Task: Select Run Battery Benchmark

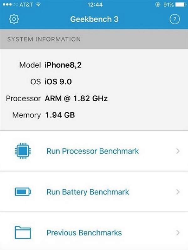Action: (x=88, y=192)
